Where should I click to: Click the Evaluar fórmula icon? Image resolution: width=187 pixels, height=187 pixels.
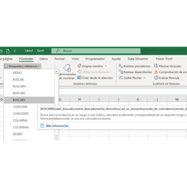156,78
